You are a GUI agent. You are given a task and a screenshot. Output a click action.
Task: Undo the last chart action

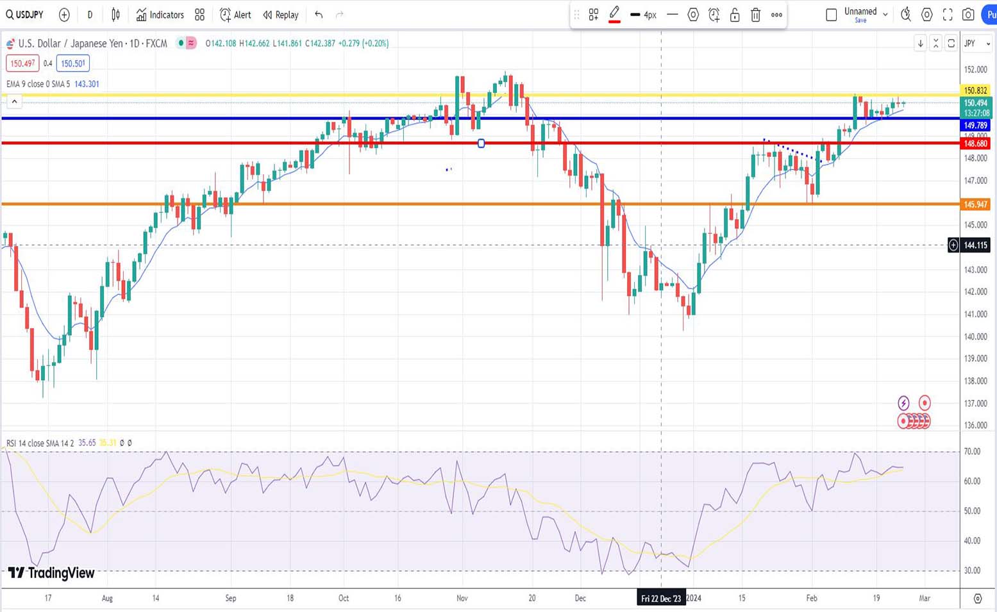(x=319, y=15)
